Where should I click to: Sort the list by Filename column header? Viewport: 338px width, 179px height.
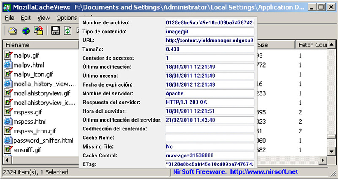pos(41,45)
